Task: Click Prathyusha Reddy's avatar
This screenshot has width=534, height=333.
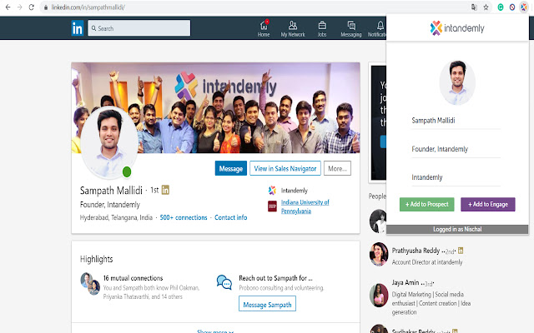Action: (x=379, y=254)
